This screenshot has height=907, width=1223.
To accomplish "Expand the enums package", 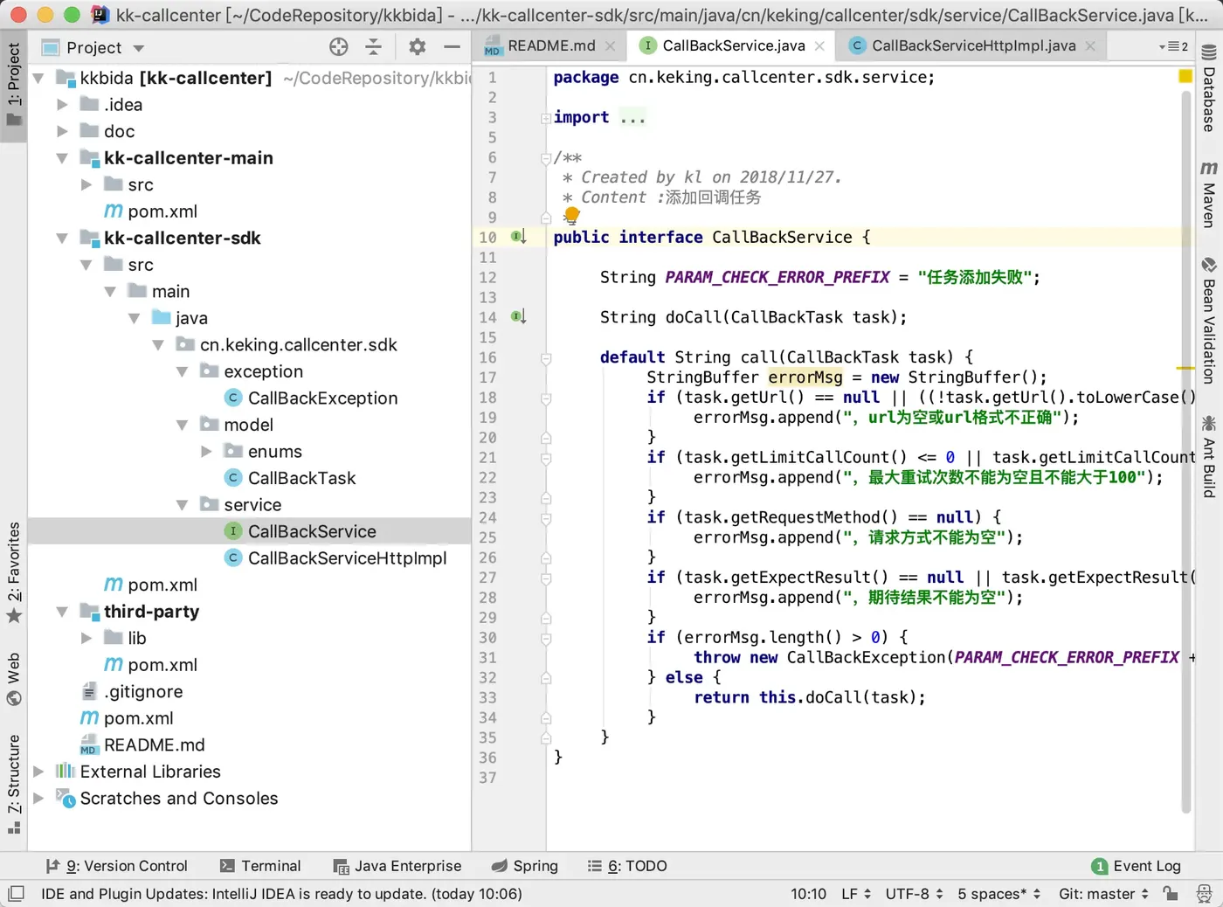I will tap(206, 451).
